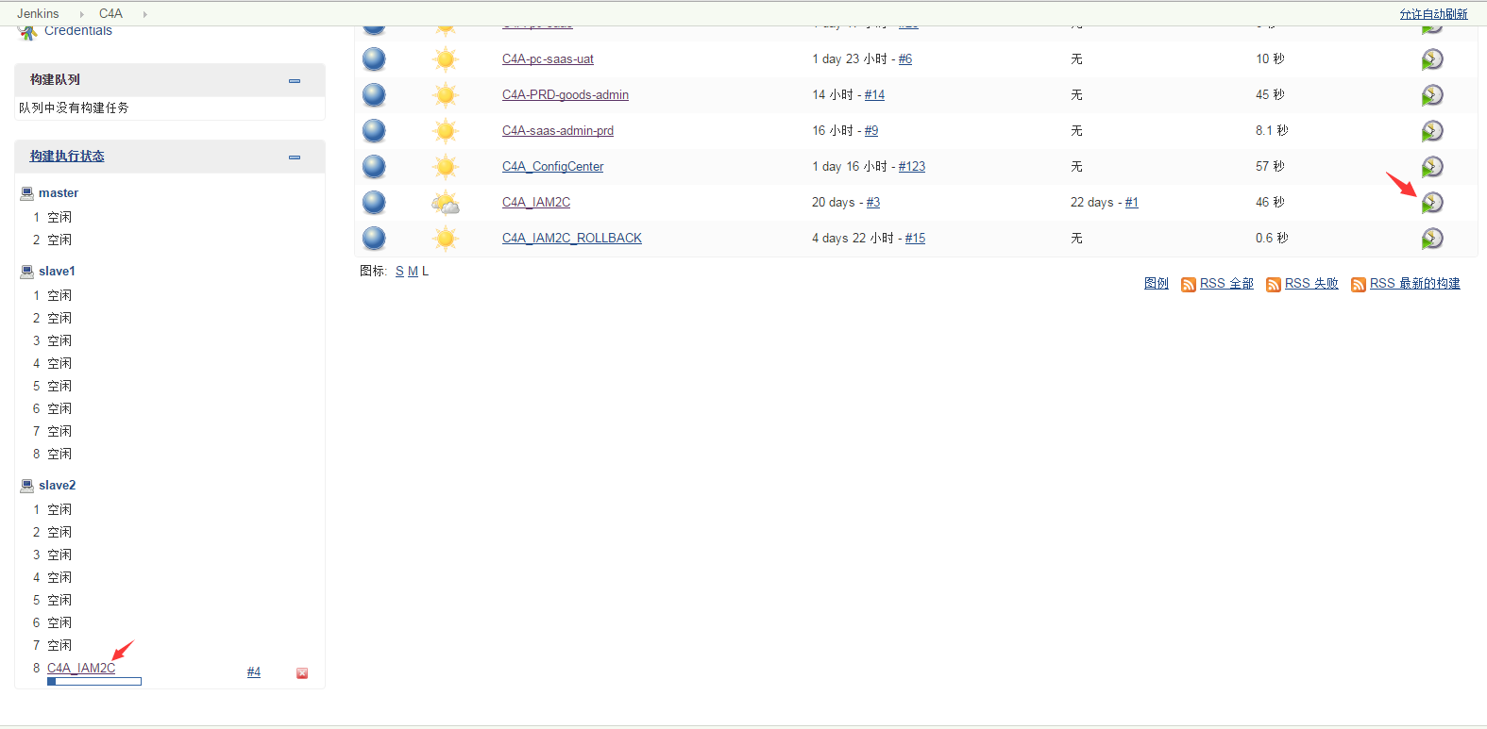This screenshot has height=729, width=1487.
Task: Open last failed build #1 of C4A_IAM2C
Action: tap(1132, 203)
